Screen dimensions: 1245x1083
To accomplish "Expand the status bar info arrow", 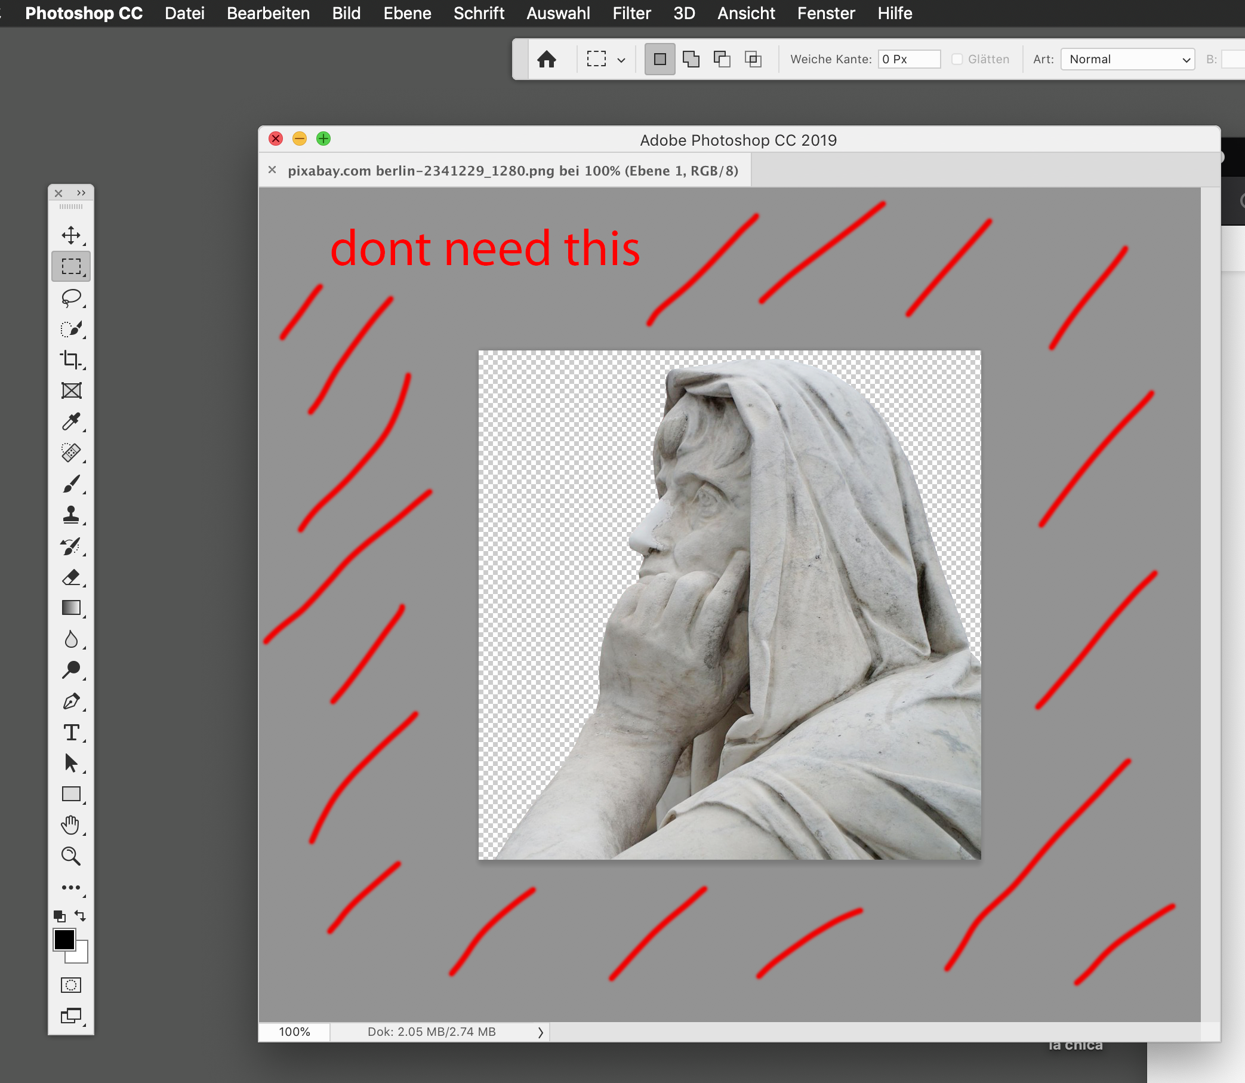I will pyautogui.click(x=541, y=1032).
